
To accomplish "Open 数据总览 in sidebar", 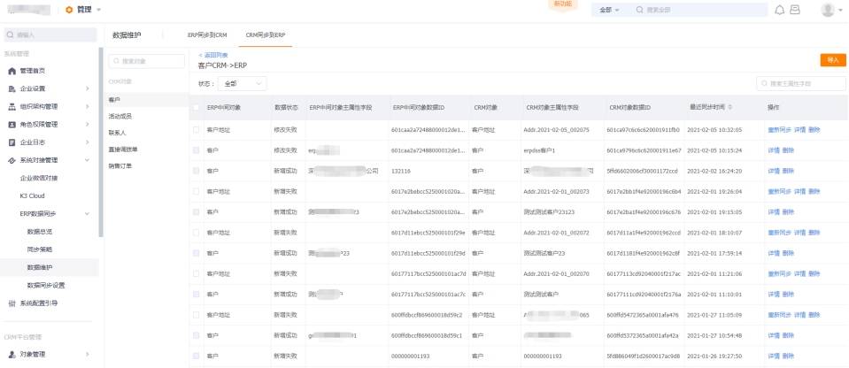I will point(40,232).
